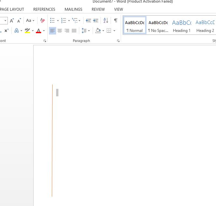Switch to the Review tab
Image resolution: width=216 pixels, height=206 pixels.
(x=98, y=9)
